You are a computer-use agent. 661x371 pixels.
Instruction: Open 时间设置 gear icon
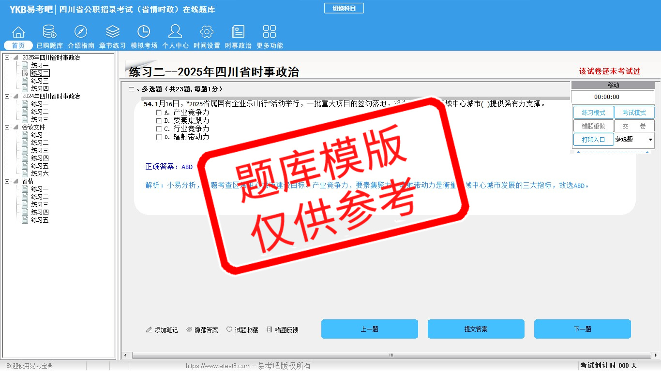pos(207,32)
